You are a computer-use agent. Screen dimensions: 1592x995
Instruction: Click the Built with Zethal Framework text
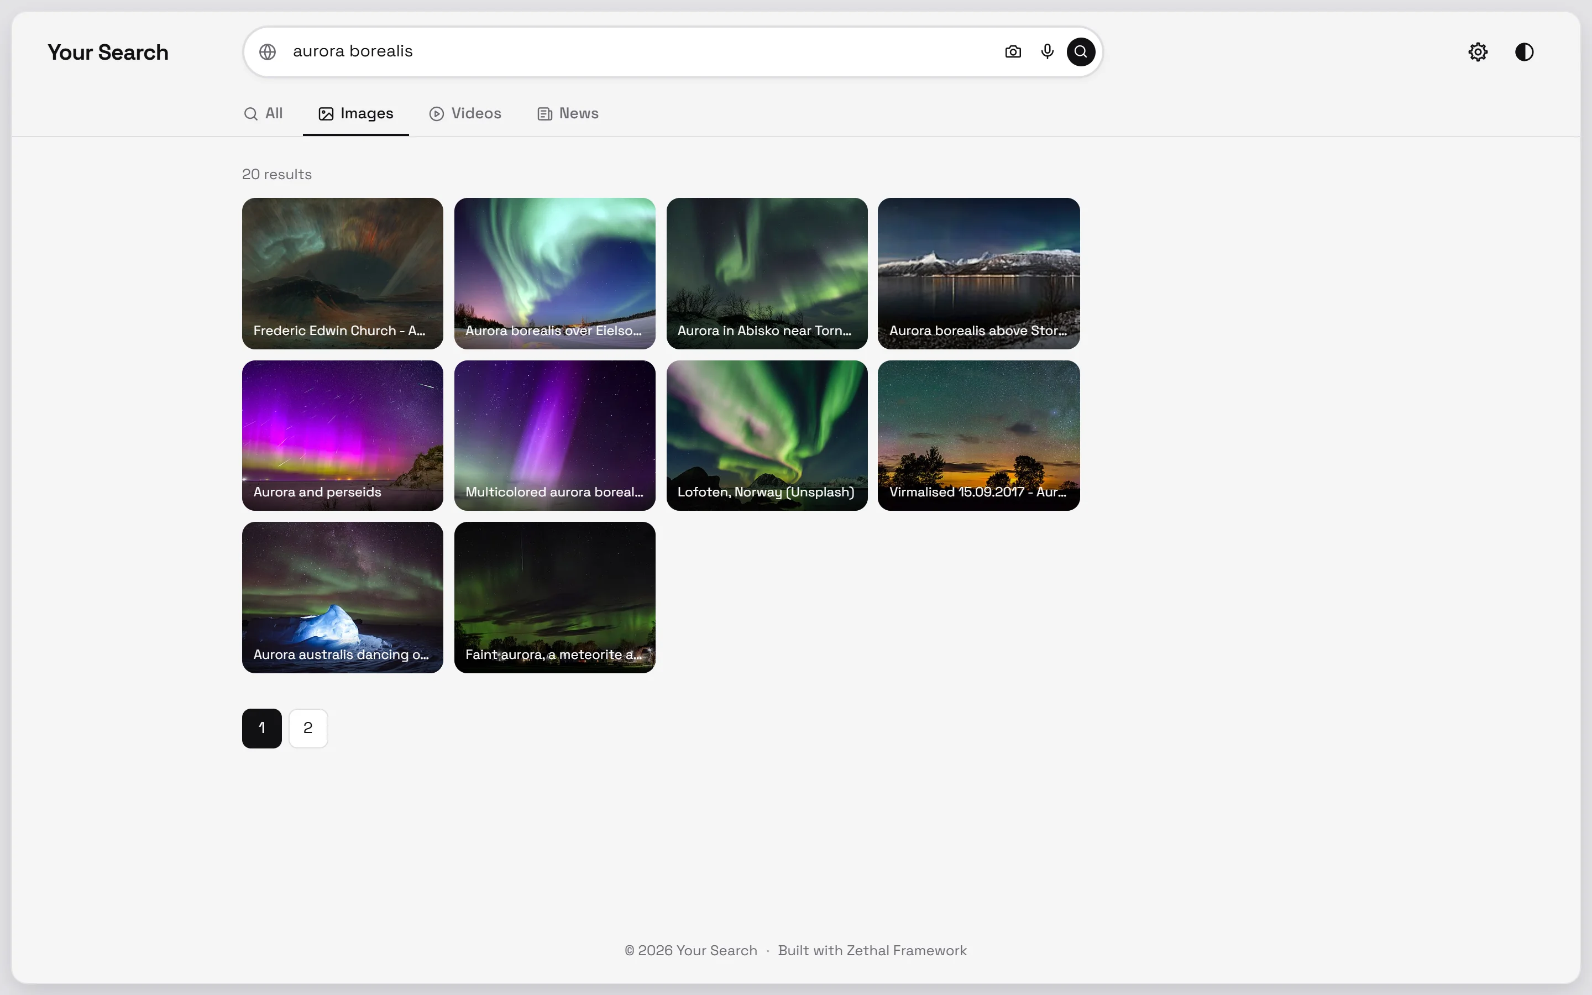click(x=872, y=950)
